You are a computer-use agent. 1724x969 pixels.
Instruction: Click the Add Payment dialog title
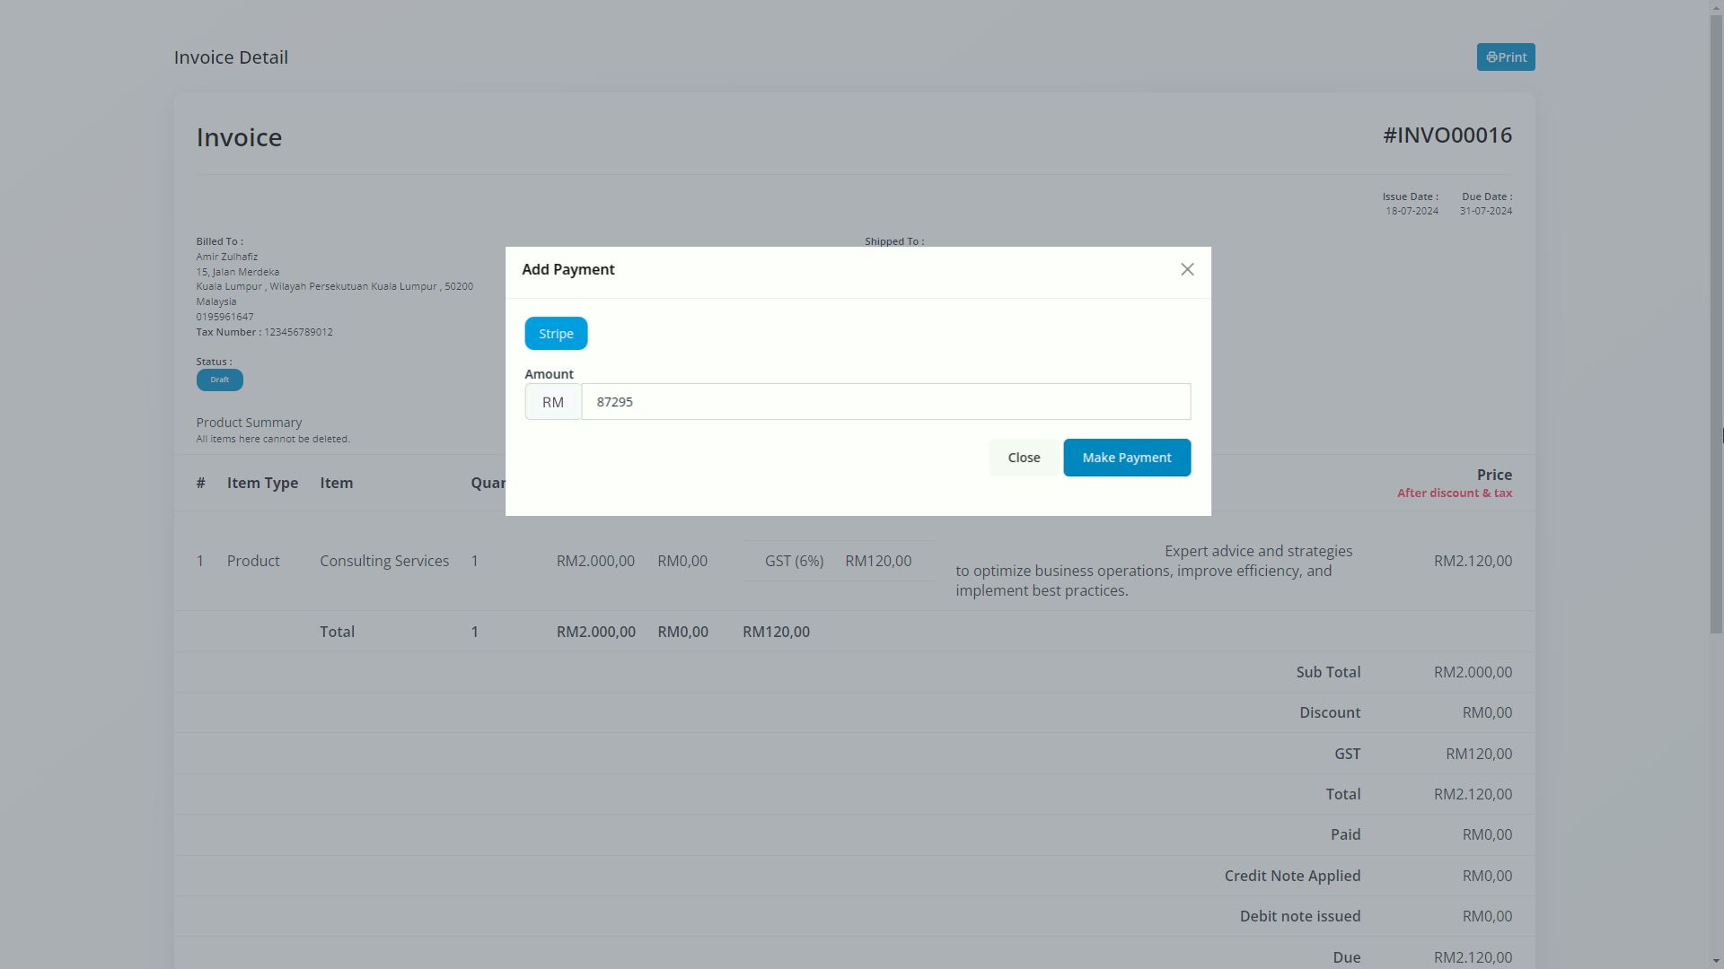click(x=568, y=270)
